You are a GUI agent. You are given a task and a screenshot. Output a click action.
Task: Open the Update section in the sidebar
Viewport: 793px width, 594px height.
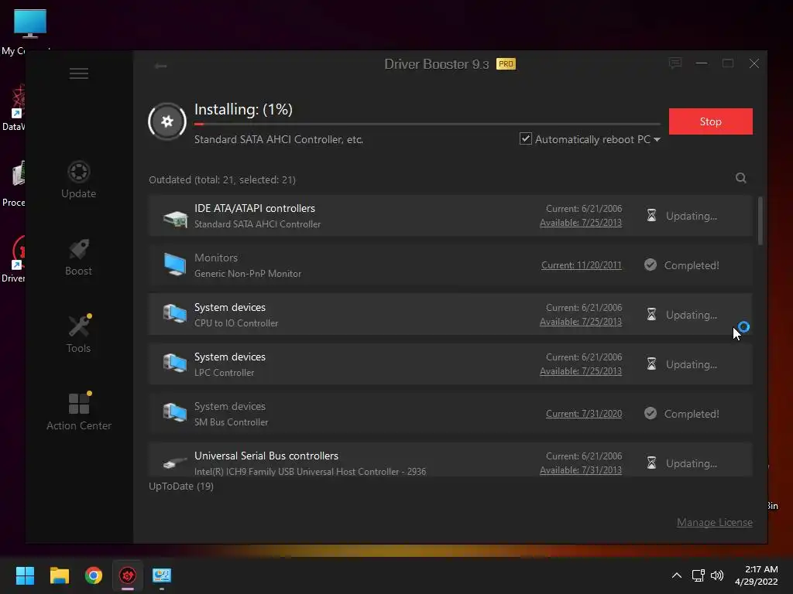click(78, 179)
